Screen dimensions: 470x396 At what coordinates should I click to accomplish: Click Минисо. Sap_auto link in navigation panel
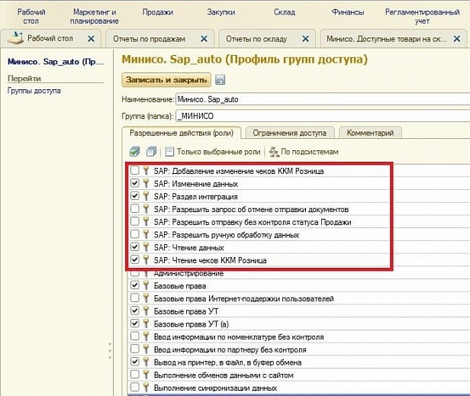pos(56,62)
